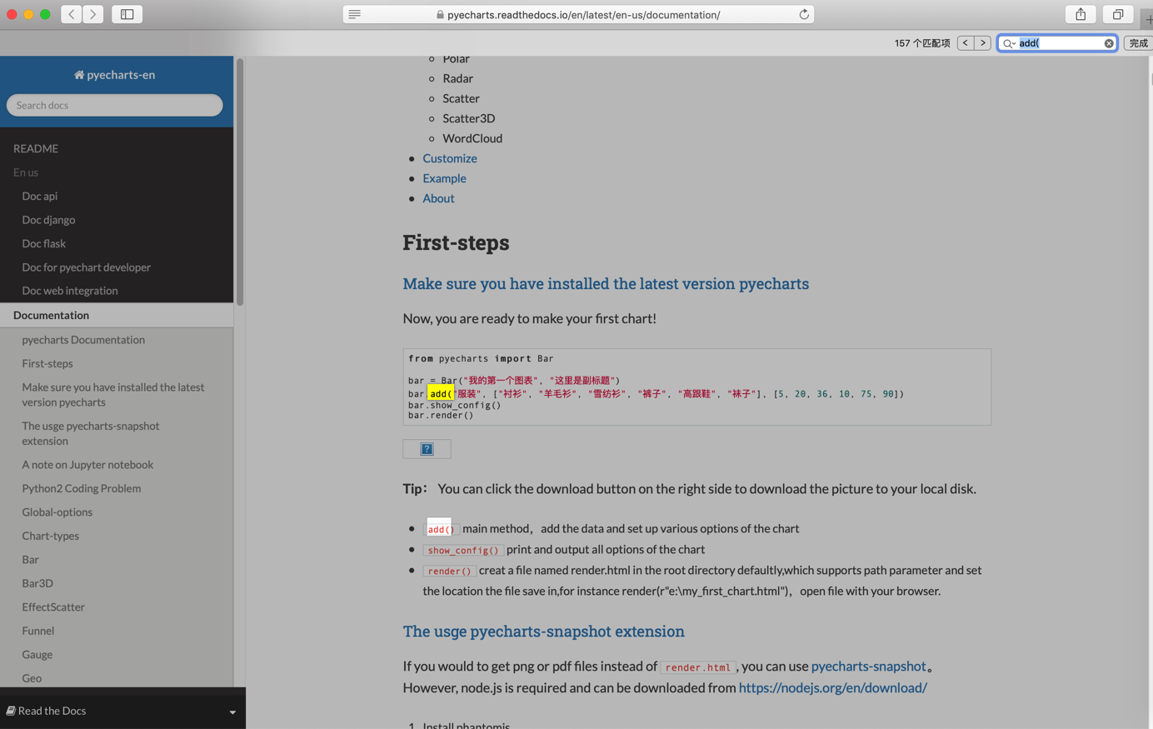Go to 'Make sure you have installed' sidebar link

point(113,395)
